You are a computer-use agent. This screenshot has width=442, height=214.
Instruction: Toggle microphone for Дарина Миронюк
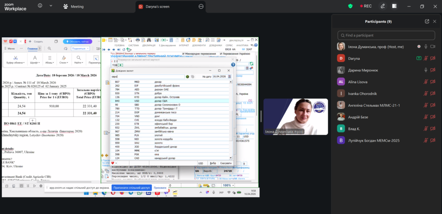click(x=426, y=70)
